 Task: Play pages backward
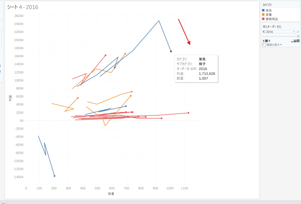point(263,41)
